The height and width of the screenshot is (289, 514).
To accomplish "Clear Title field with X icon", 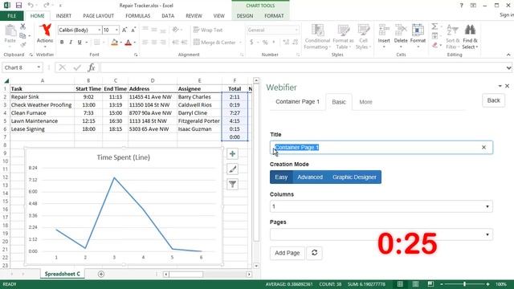I will pos(483,148).
